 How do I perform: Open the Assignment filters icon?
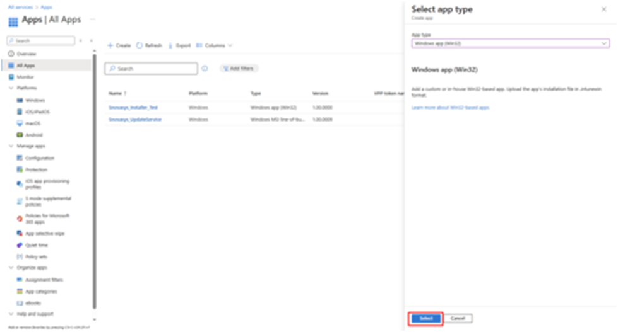pyautogui.click(x=20, y=280)
